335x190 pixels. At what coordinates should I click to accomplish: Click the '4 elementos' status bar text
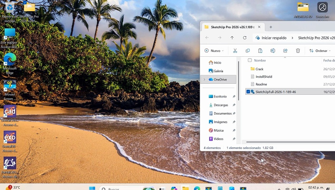[212, 148]
